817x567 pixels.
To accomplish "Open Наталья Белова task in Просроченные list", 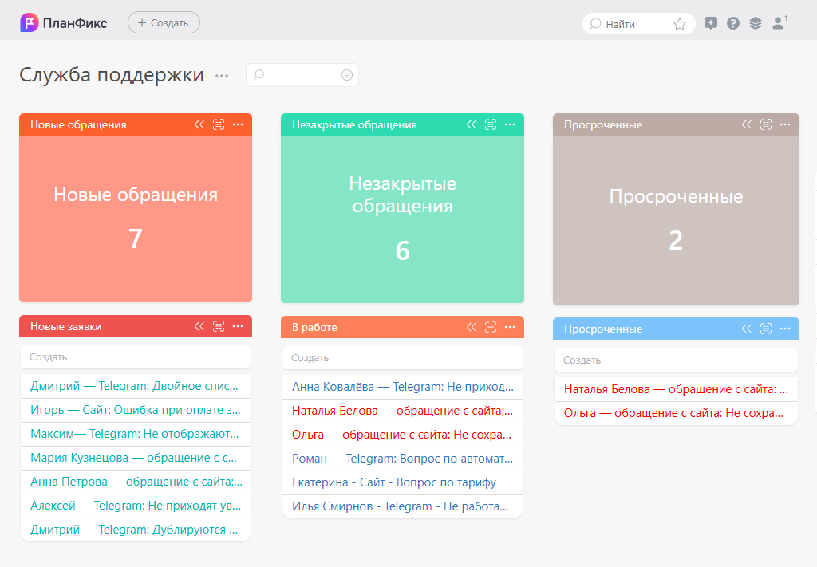I will point(676,389).
